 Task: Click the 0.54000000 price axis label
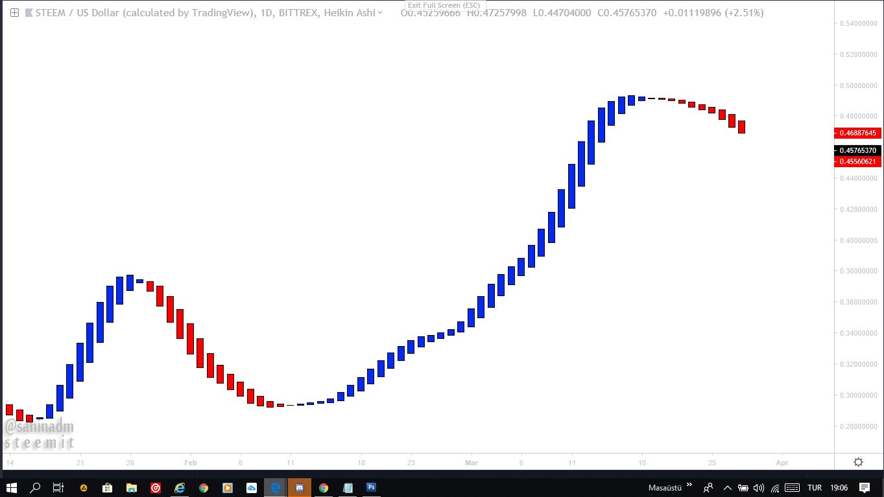click(859, 23)
